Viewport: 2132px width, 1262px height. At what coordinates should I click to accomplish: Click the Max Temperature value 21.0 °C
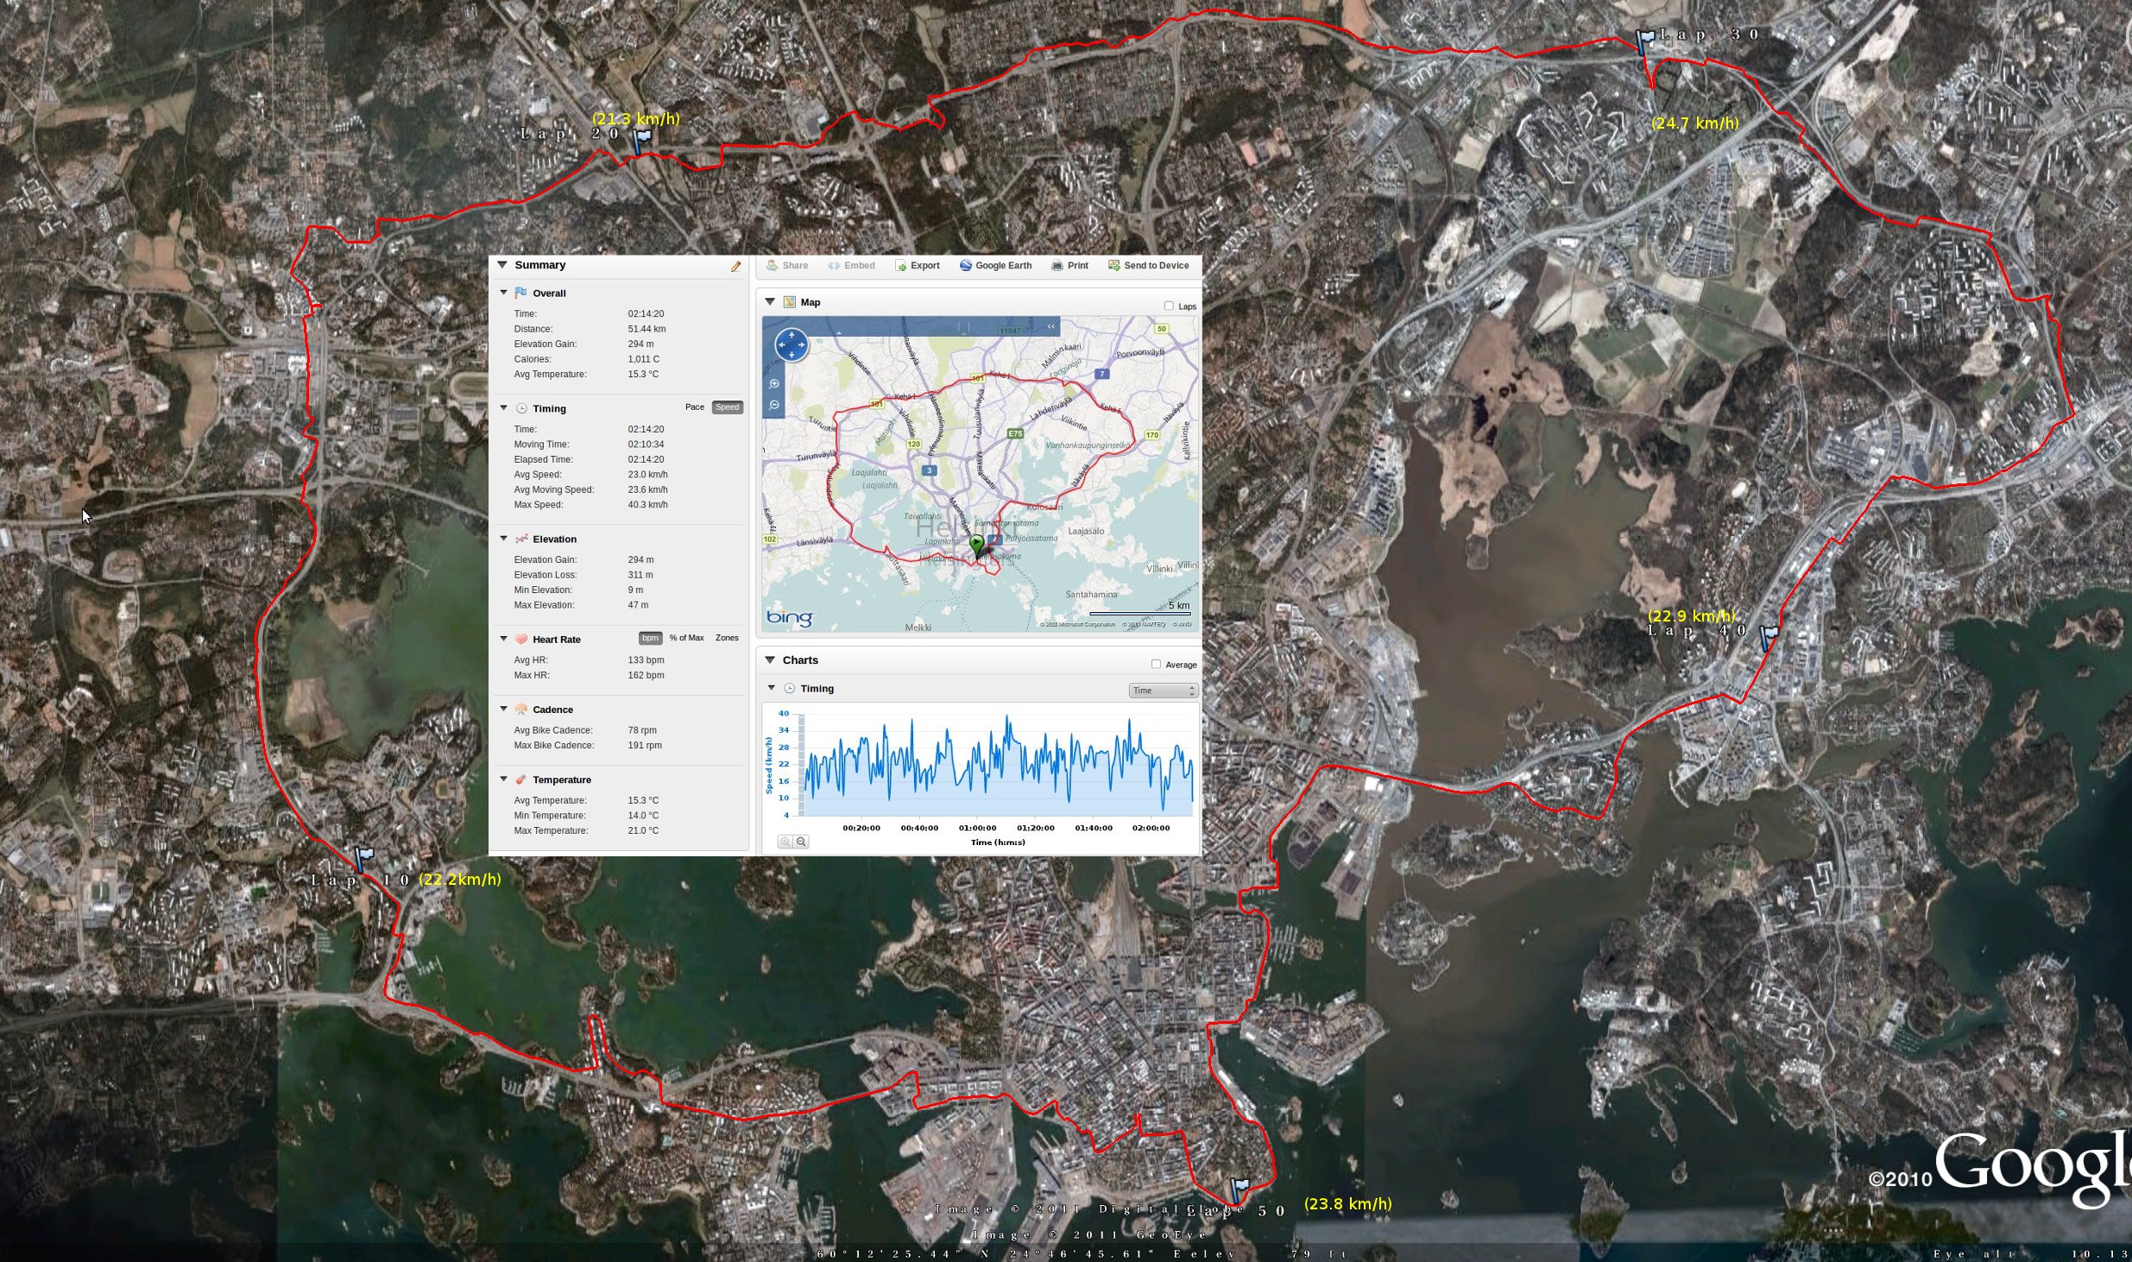click(643, 831)
